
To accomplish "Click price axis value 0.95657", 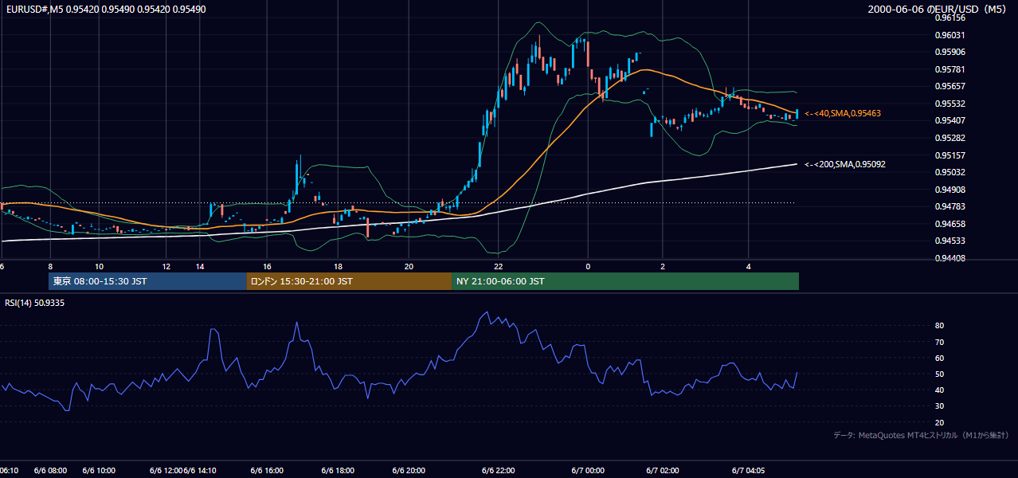I will click(950, 86).
